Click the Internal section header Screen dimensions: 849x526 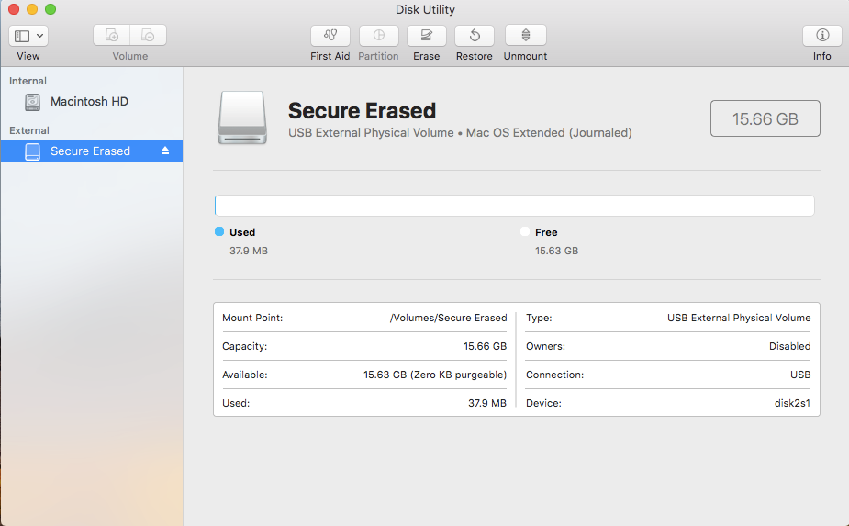tap(28, 82)
